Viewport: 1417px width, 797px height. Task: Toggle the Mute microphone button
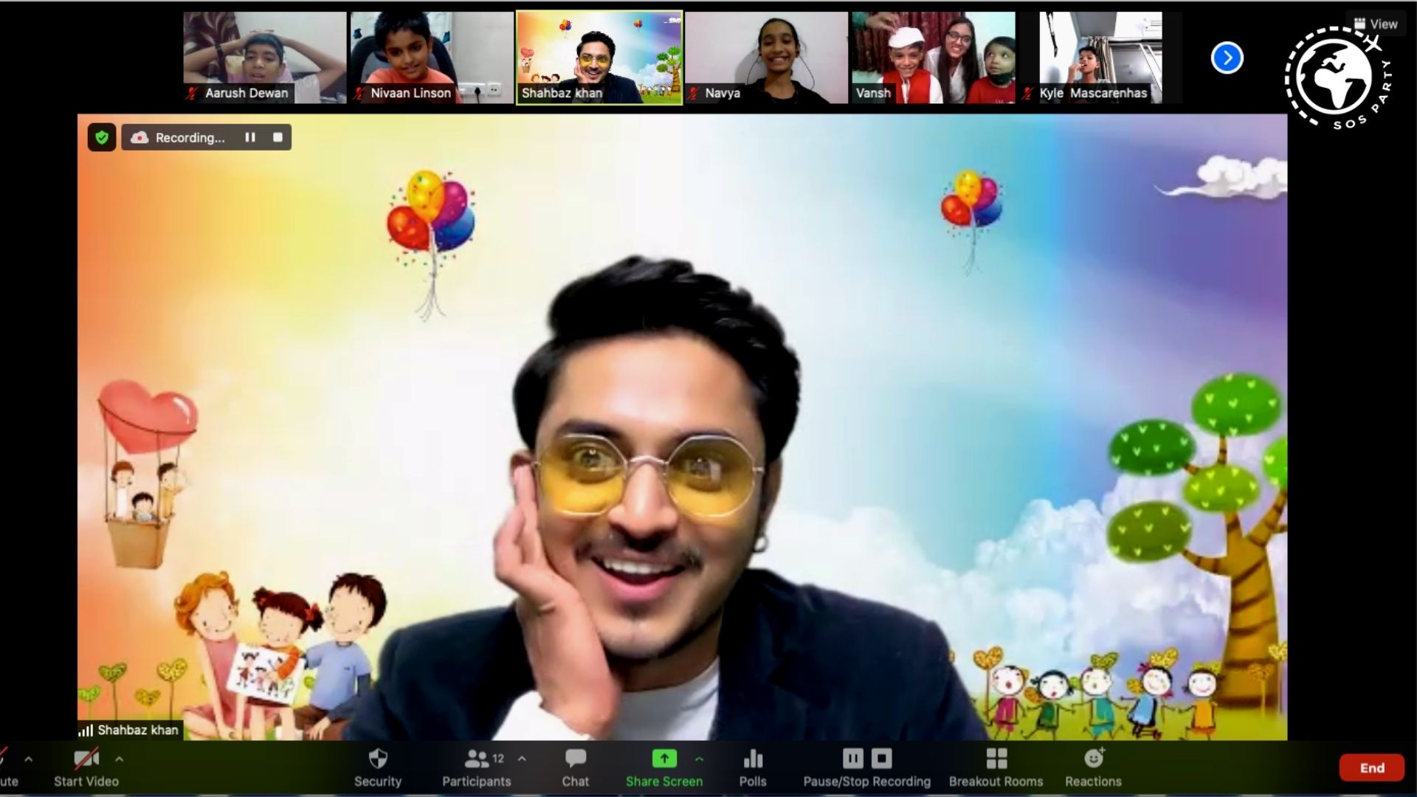tap(7, 767)
